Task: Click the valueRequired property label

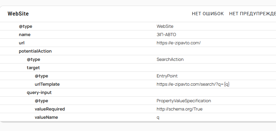Action: (50, 109)
